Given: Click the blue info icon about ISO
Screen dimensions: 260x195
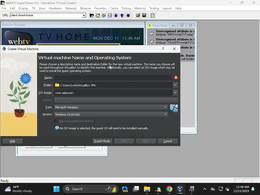Looking at the screenshot, I should coord(57,128).
